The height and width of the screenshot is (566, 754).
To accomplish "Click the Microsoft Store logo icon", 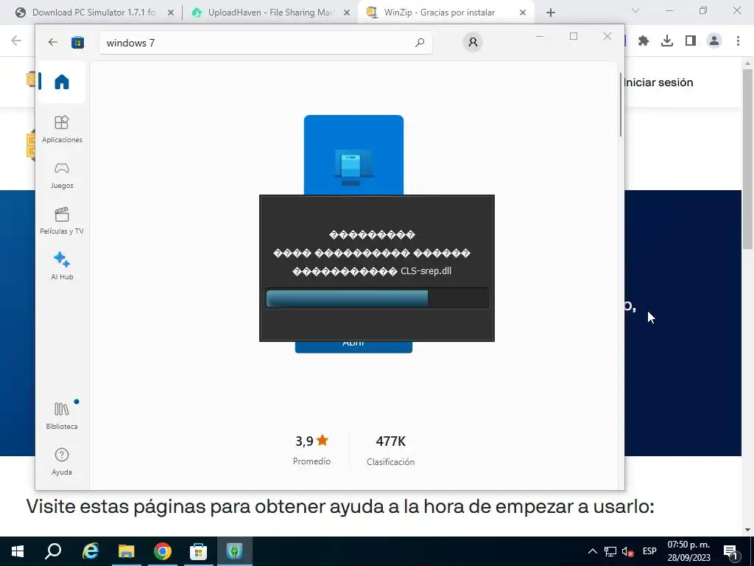I will pyautogui.click(x=77, y=42).
